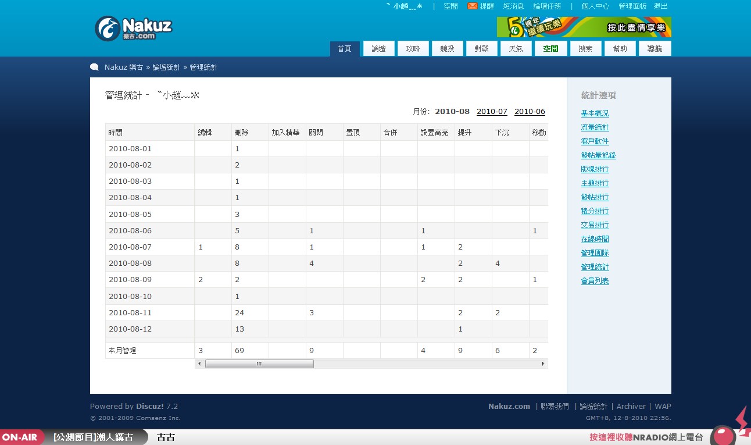This screenshot has height=445, width=751.
Task: Open 發帖排行 in sidebar
Action: click(595, 197)
